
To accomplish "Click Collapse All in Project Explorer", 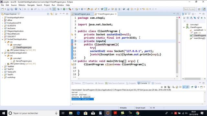I will 48,14.
